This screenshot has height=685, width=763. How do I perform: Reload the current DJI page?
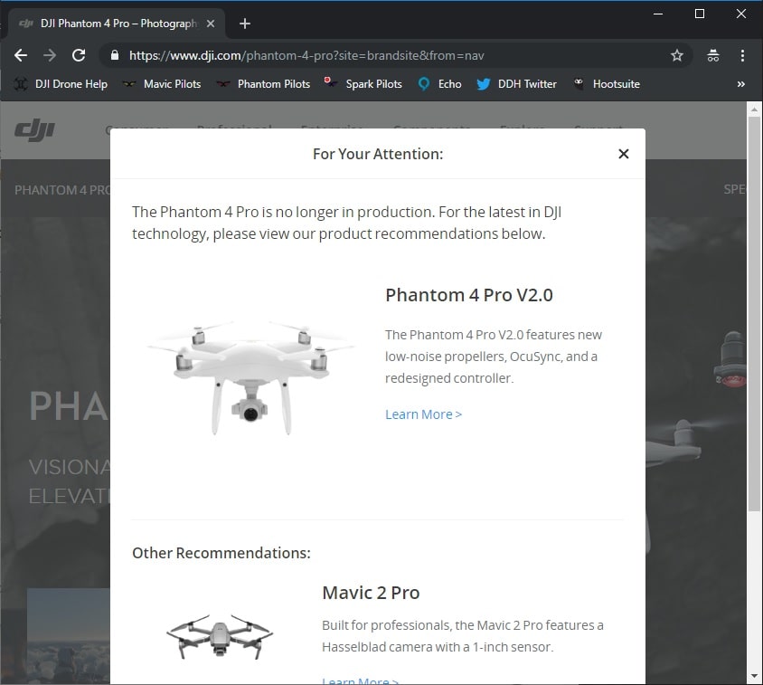pos(79,55)
